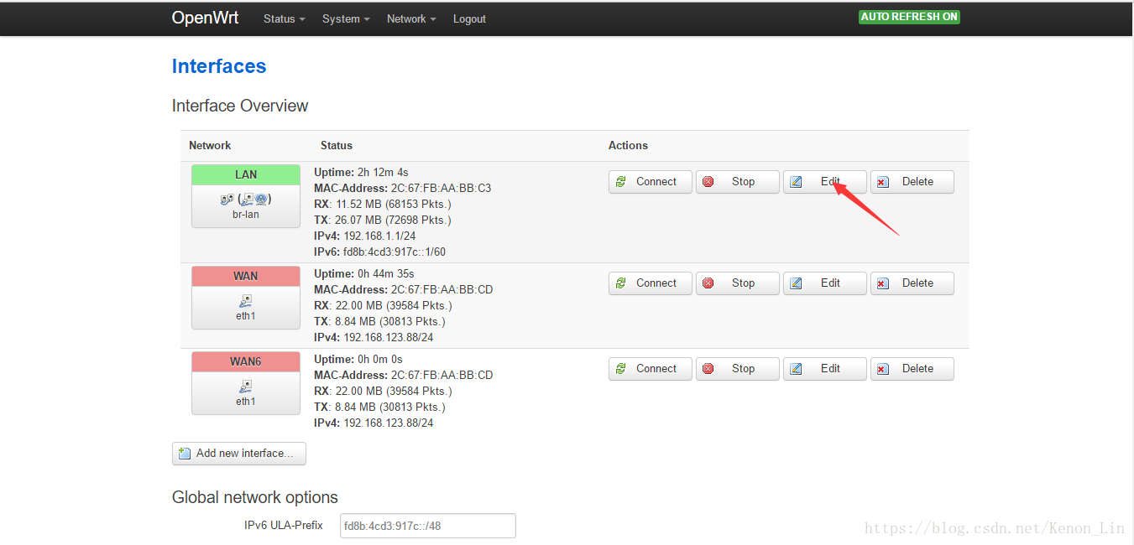Click the WAN6 eth1 device icon
This screenshot has width=1134, height=545.
tap(246, 387)
